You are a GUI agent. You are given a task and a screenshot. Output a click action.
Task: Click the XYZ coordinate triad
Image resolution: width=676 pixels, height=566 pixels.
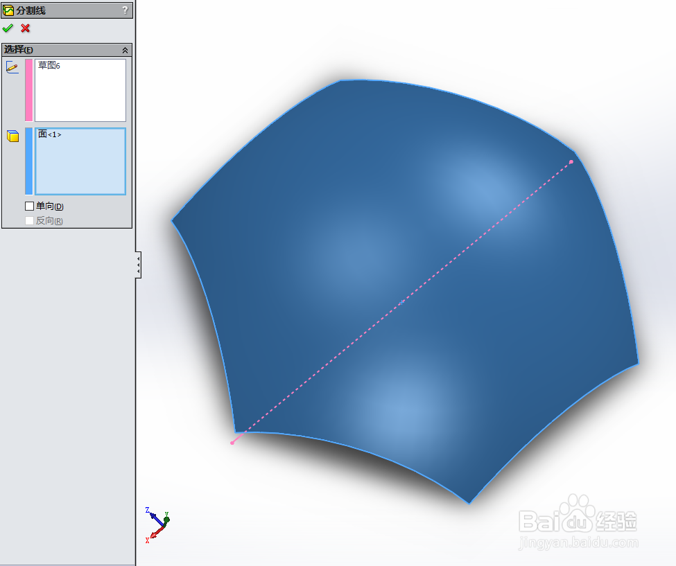click(x=157, y=524)
